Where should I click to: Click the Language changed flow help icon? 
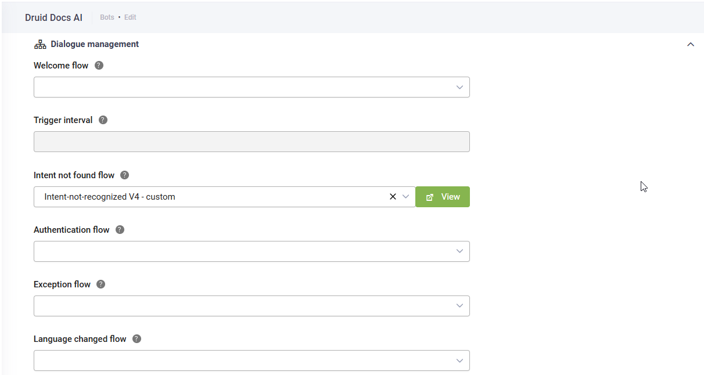[137, 339]
